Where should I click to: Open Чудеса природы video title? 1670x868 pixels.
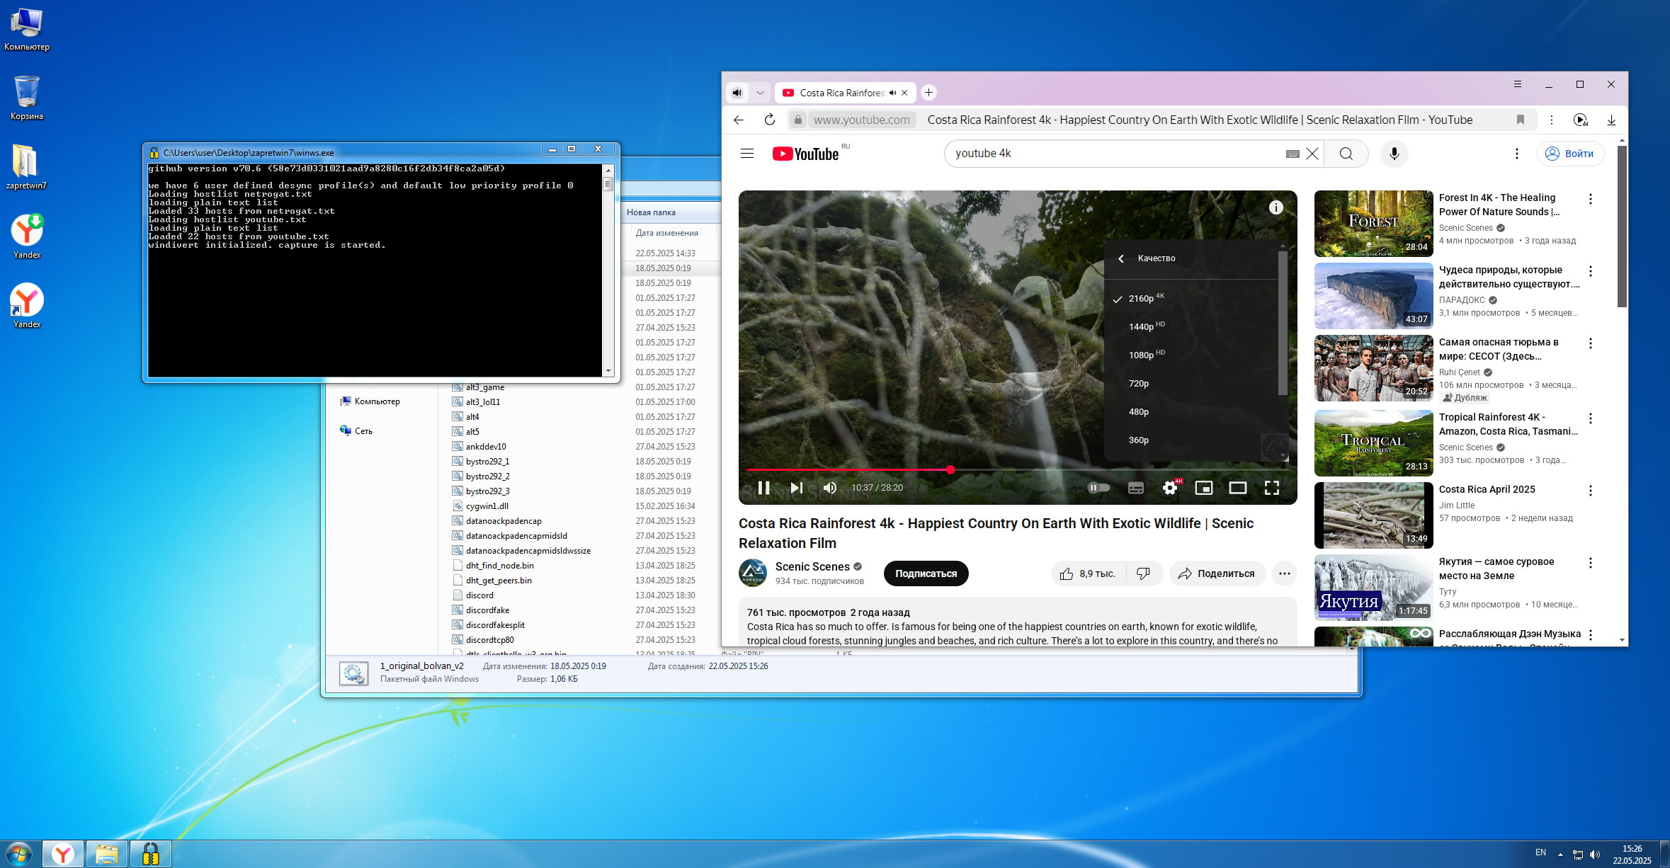click(x=1509, y=277)
